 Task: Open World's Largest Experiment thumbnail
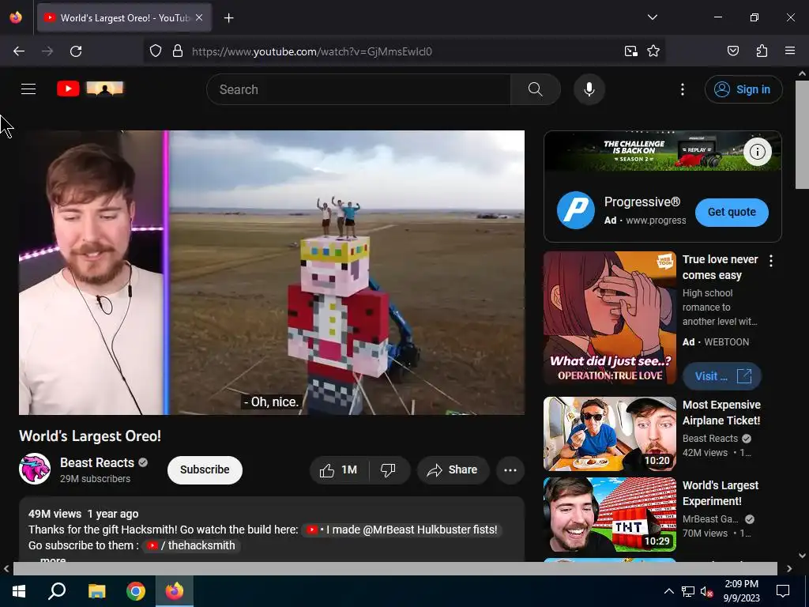(x=610, y=515)
